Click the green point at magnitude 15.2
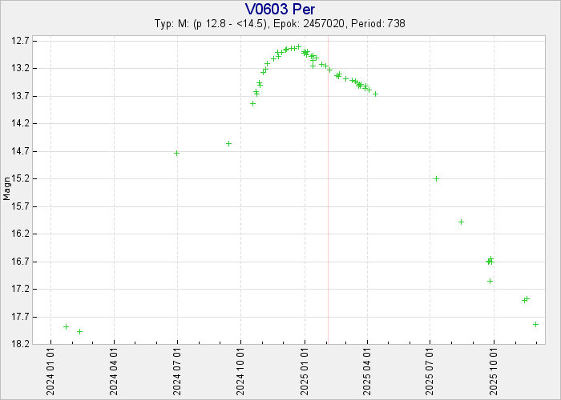The image size is (561, 400). (436, 178)
